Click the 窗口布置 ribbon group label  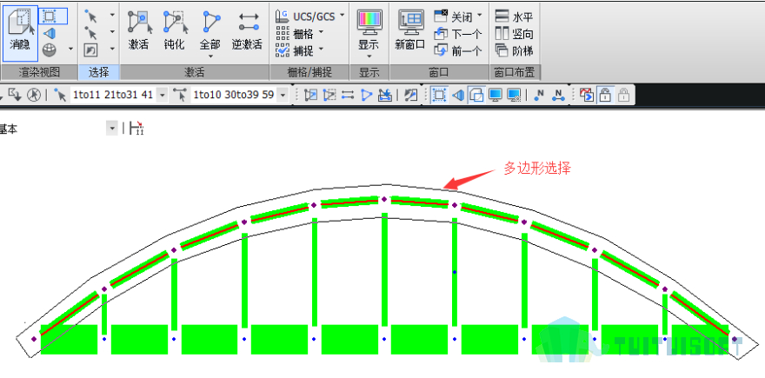click(515, 73)
